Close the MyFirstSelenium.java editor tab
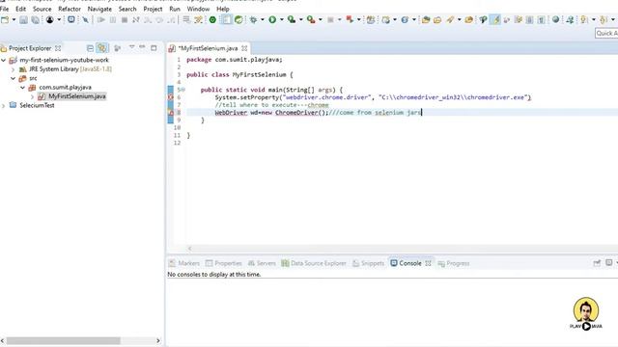This screenshot has height=347, width=618. click(x=244, y=48)
